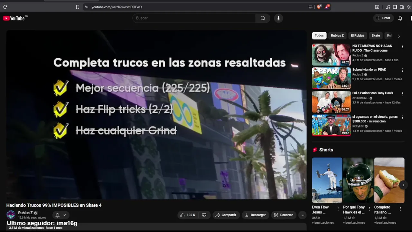The height and width of the screenshot is (232, 412).
Task: Open options for Even Flow Jesus short
Action: [x=338, y=209]
